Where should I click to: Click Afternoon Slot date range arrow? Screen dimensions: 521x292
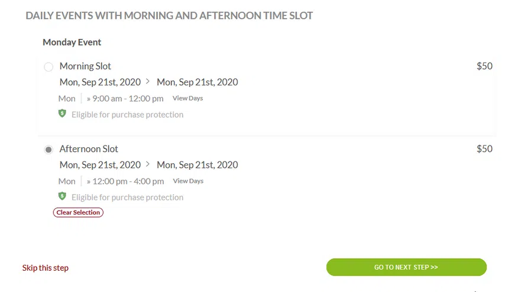148,165
